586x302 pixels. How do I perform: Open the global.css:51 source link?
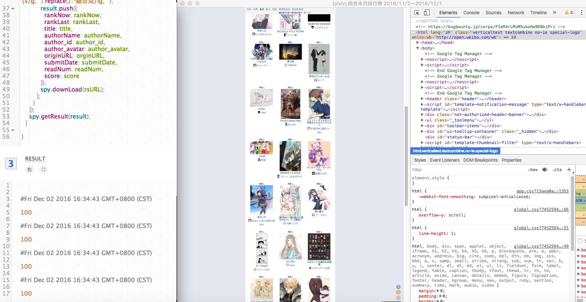pos(541,228)
